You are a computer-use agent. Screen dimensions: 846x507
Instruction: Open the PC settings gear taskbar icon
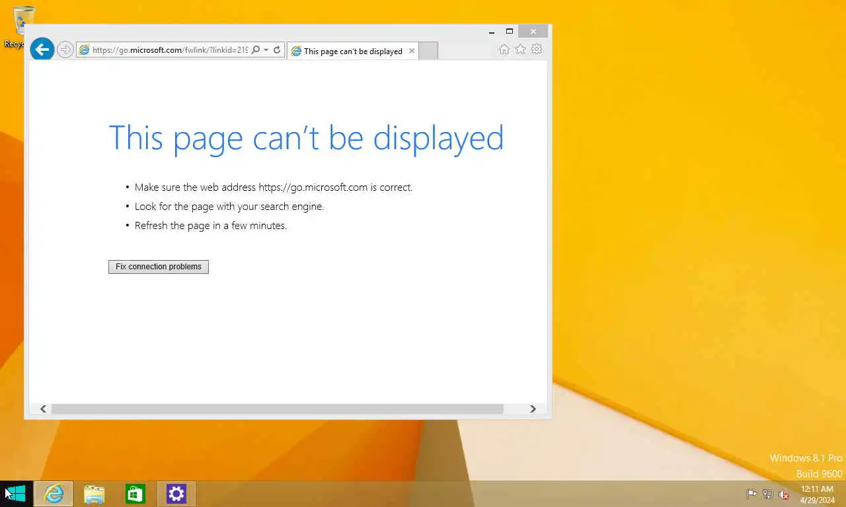(176, 494)
